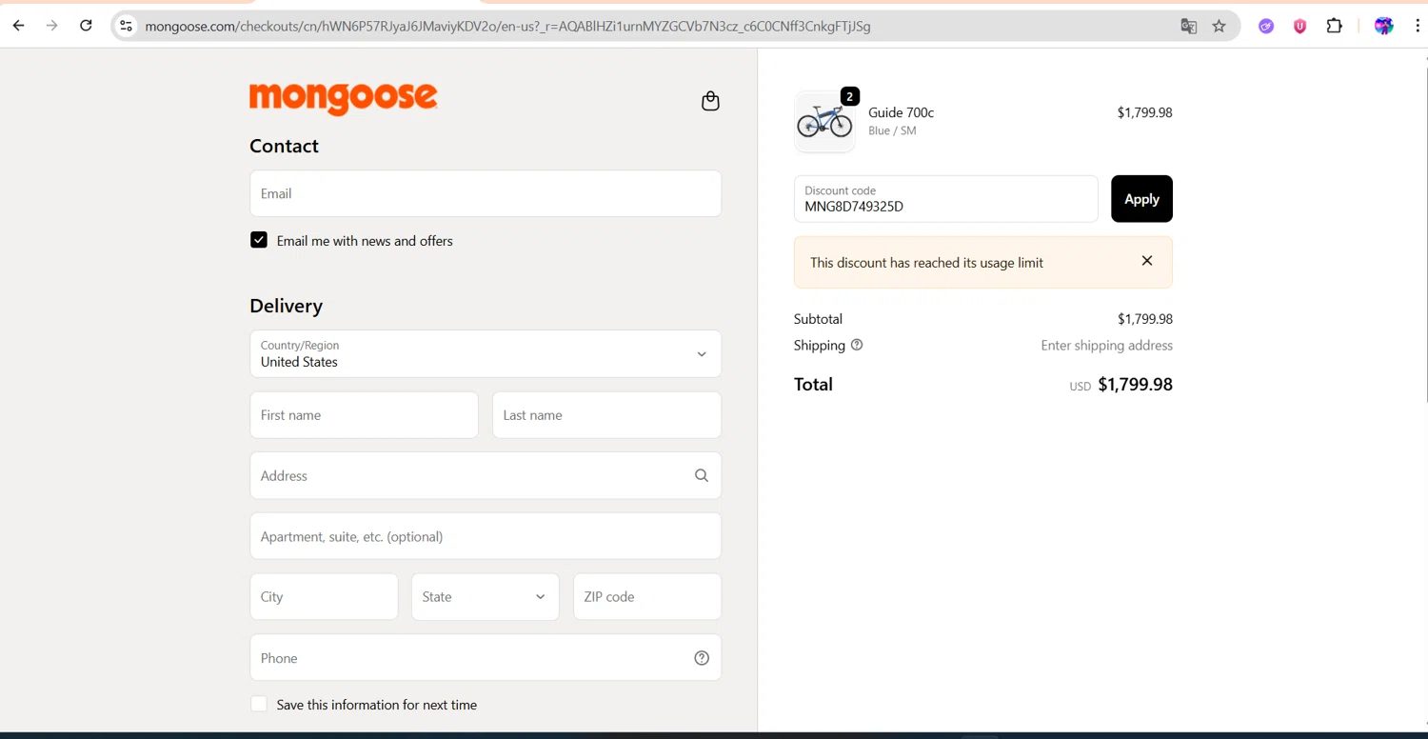View site information icon in address bar
This screenshot has height=739, width=1428.
point(126,26)
